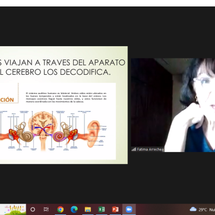The height and width of the screenshot is (215, 215).
Task: Open the 29°C weather widget
Action: click(x=202, y=209)
